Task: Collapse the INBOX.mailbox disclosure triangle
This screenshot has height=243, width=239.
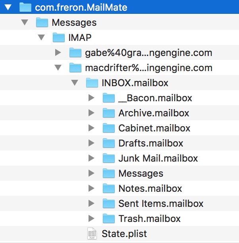Action: [75, 83]
